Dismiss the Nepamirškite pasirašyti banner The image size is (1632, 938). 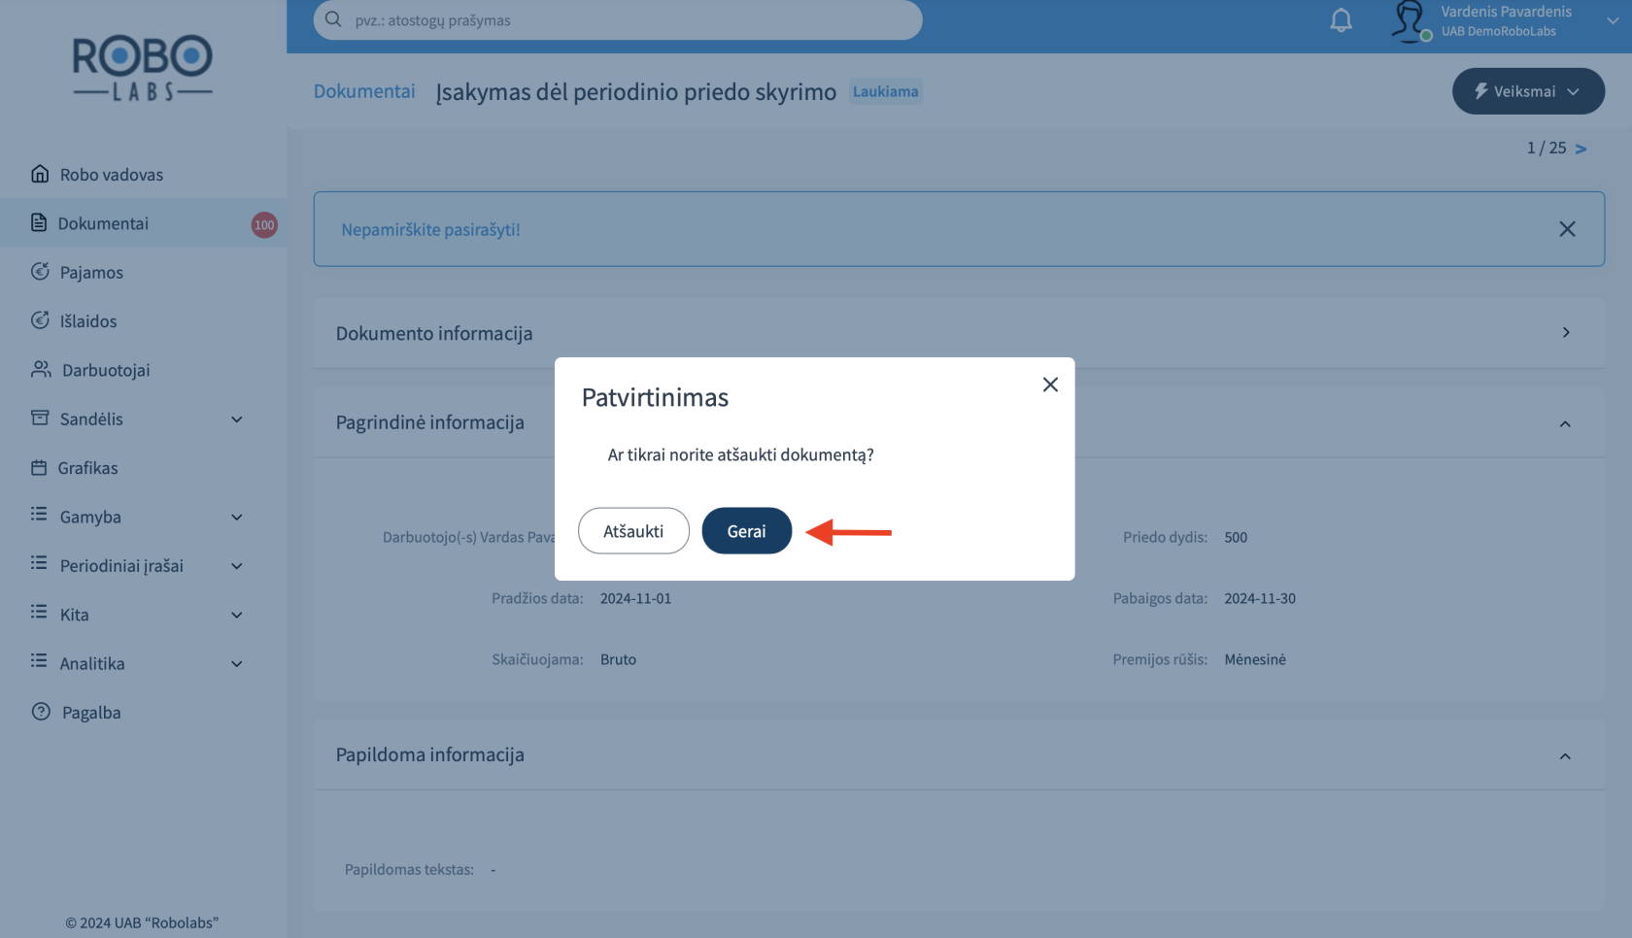pos(1567,229)
